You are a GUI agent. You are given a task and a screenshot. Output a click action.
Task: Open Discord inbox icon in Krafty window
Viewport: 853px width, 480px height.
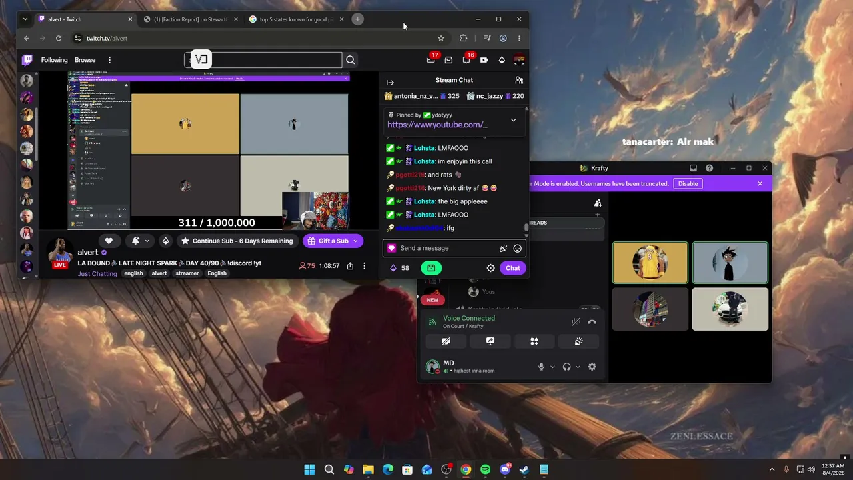693,168
